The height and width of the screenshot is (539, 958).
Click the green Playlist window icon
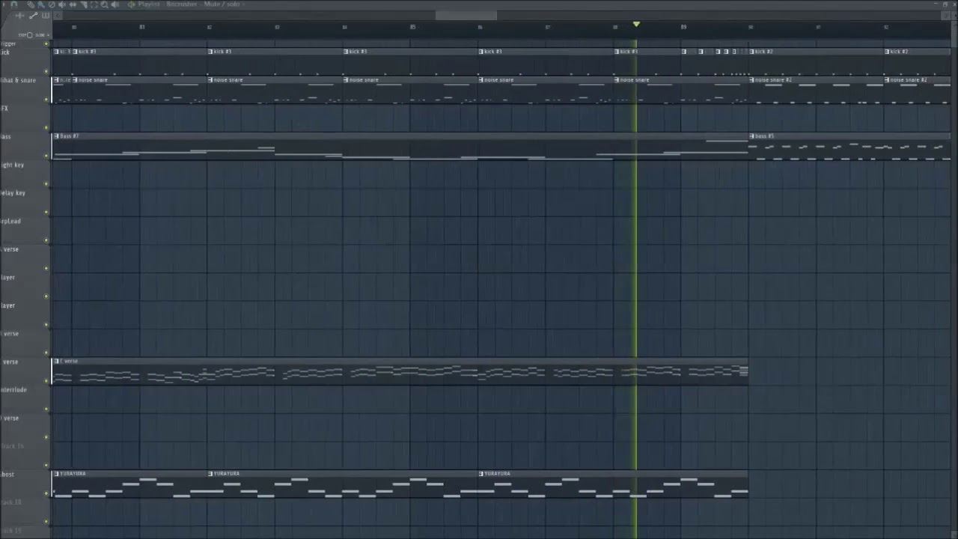pyautogui.click(x=131, y=4)
